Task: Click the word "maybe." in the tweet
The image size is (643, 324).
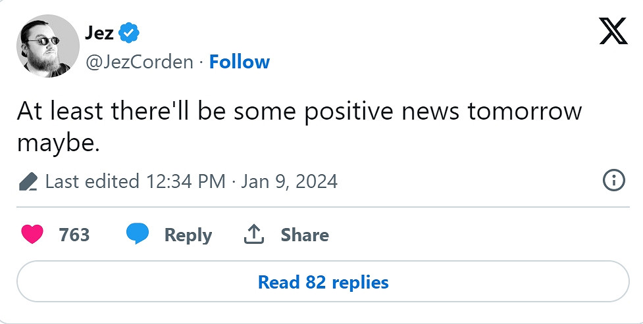Action: 58,144
